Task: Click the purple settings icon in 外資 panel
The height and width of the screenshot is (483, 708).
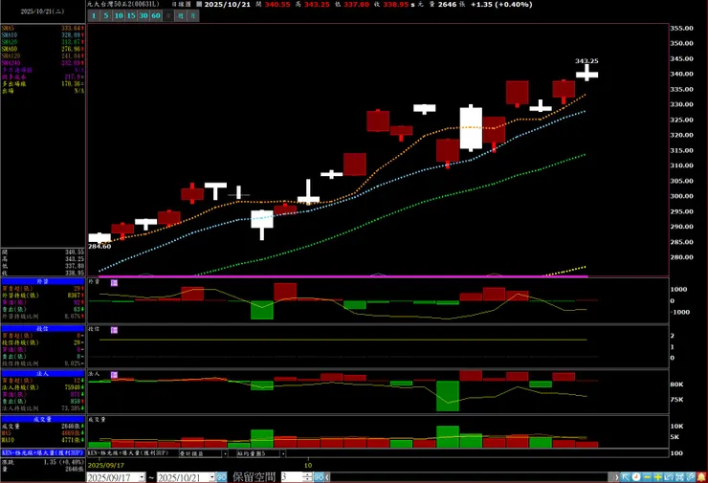Action: [114, 282]
